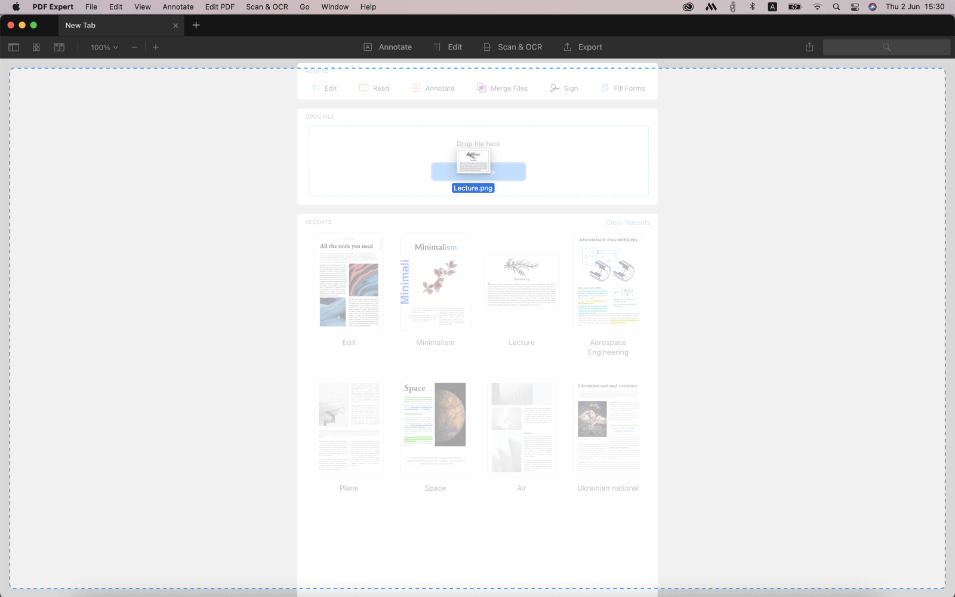The height and width of the screenshot is (597, 955).
Task: Click the toolbar search field
Action: point(886,47)
